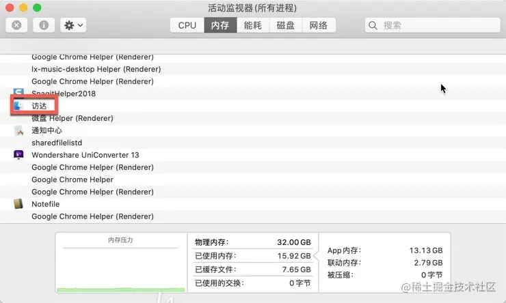Click the SnagitHelper2018 icon
Image resolution: width=506 pixels, height=303 pixels.
(18, 93)
